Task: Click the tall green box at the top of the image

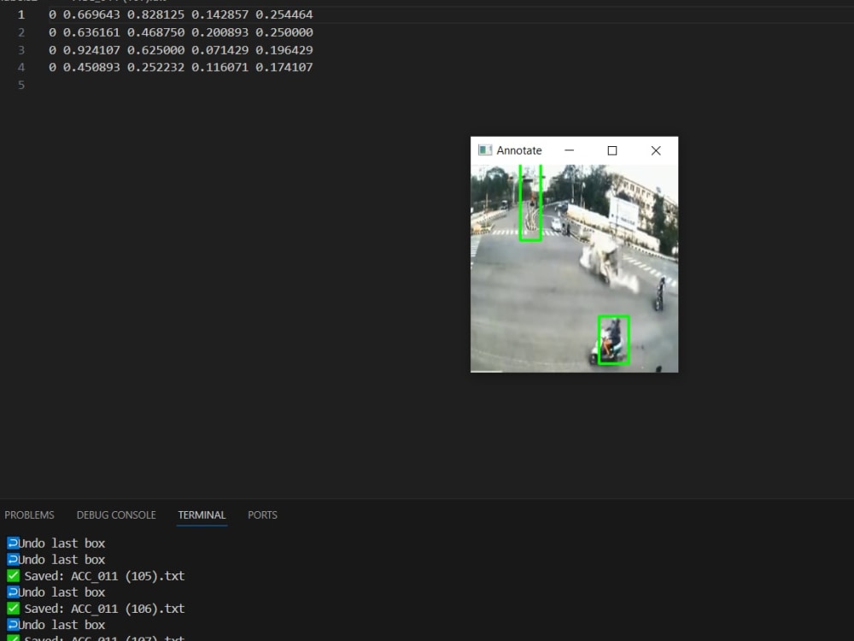Action: pos(530,203)
